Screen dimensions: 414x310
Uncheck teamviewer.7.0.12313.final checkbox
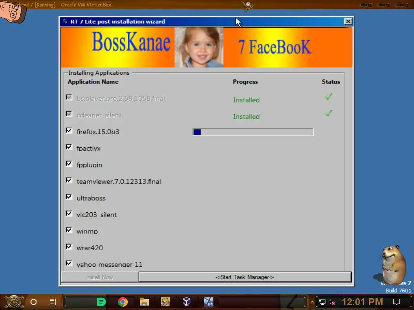pos(69,180)
